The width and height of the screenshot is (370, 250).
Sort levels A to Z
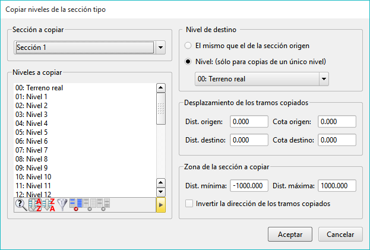(35, 205)
